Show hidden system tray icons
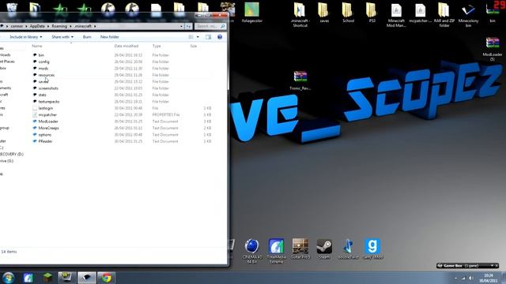Image resolution: width=506 pixels, height=284 pixels. pyautogui.click(x=455, y=278)
